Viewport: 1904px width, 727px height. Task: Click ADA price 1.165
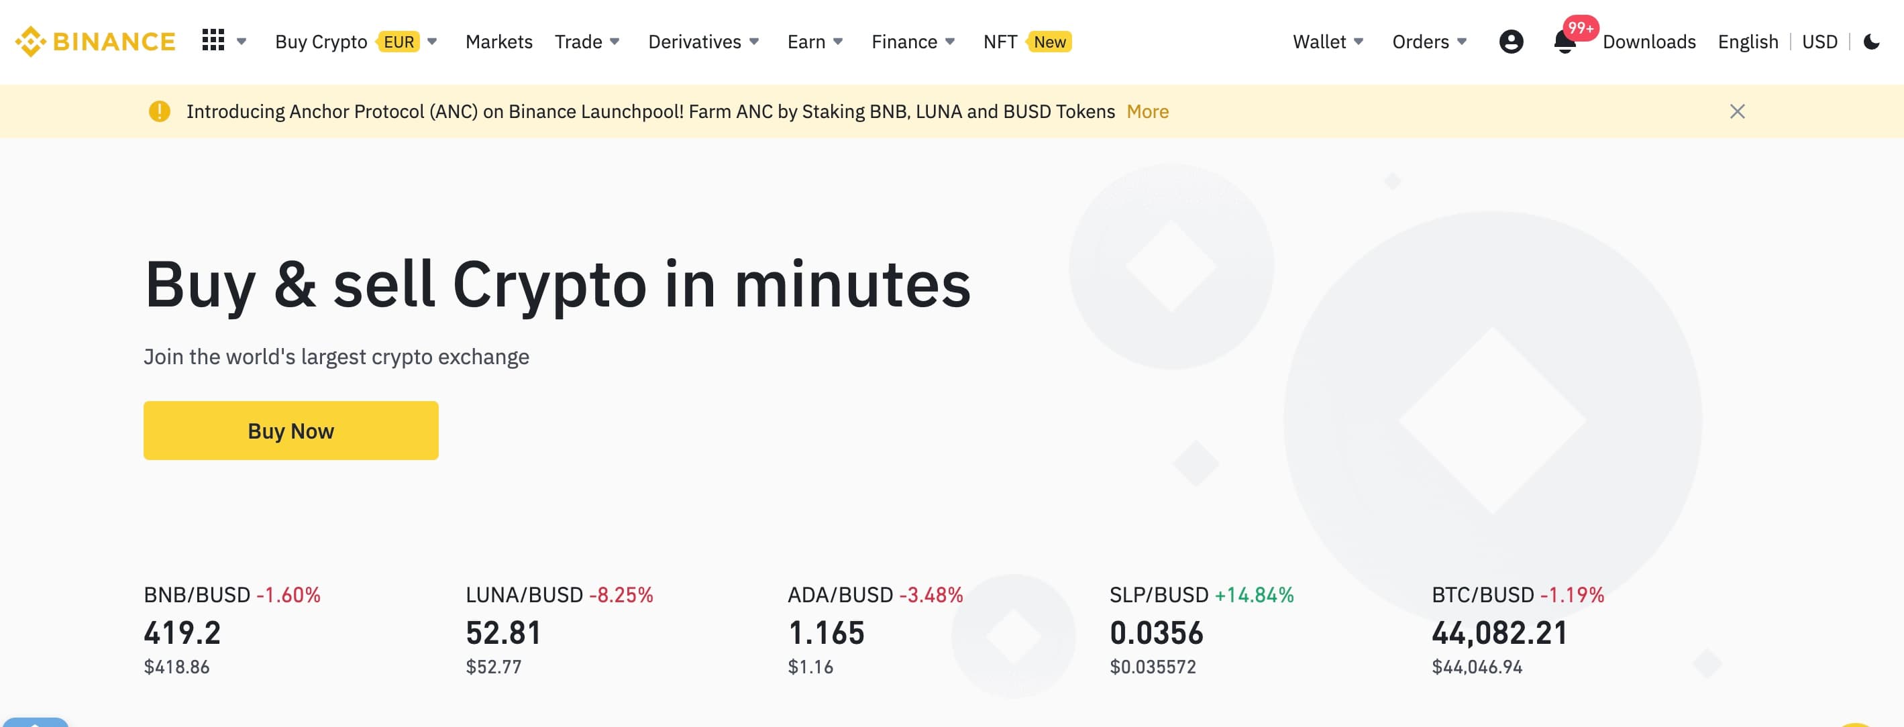point(827,633)
